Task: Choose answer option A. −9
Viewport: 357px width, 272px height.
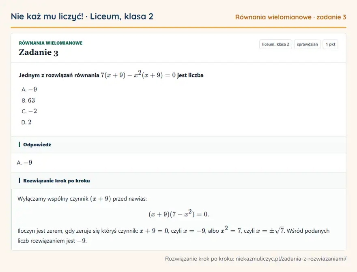Action: 29,89
